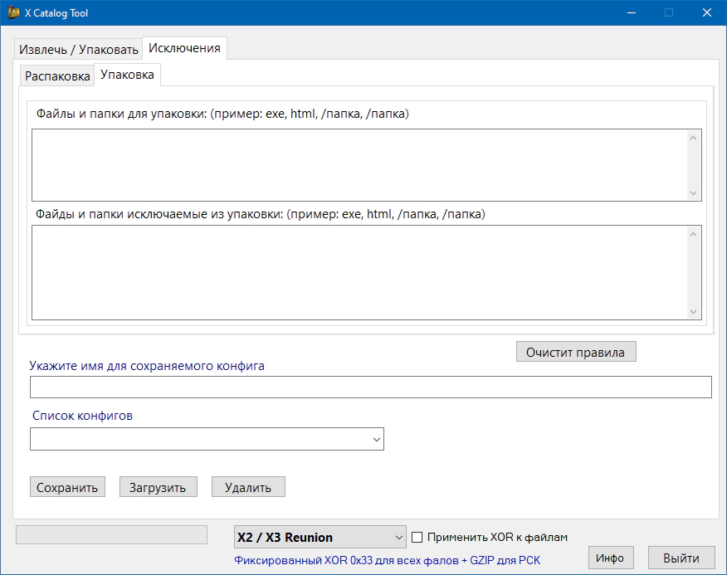Enable Применить XOR к файлам checkbox
The height and width of the screenshot is (575, 727).
[417, 537]
